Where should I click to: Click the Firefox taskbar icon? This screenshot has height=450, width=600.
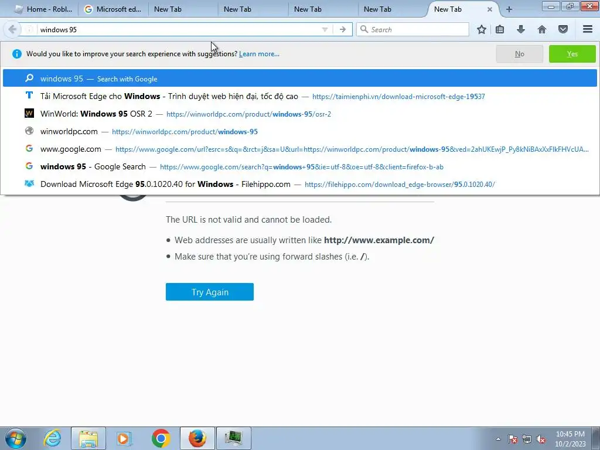197,438
